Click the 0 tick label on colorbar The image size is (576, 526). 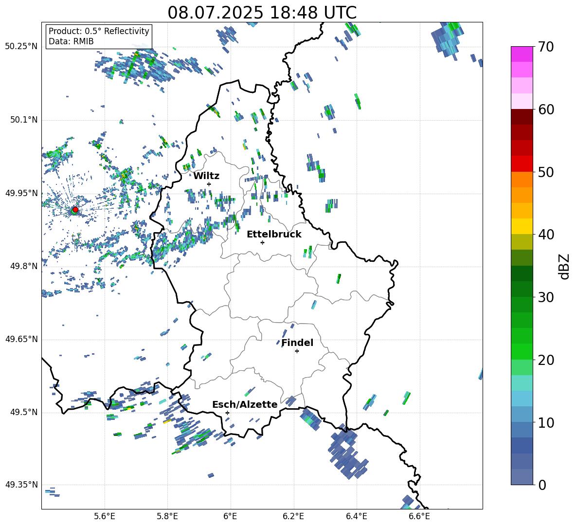tap(542, 485)
